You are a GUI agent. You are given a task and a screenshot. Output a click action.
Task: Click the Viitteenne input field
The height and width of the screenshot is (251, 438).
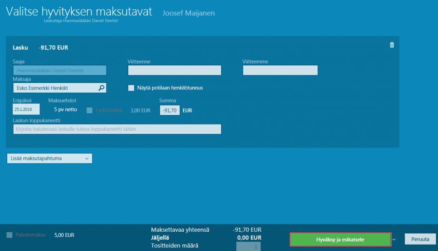[x=175, y=70]
